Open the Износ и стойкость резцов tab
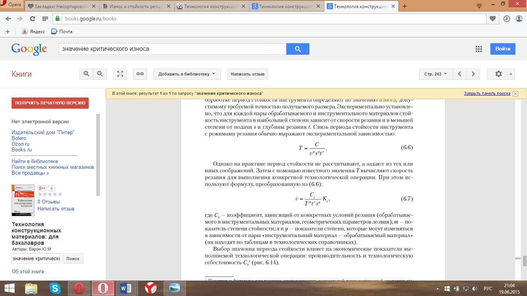 (137, 7)
